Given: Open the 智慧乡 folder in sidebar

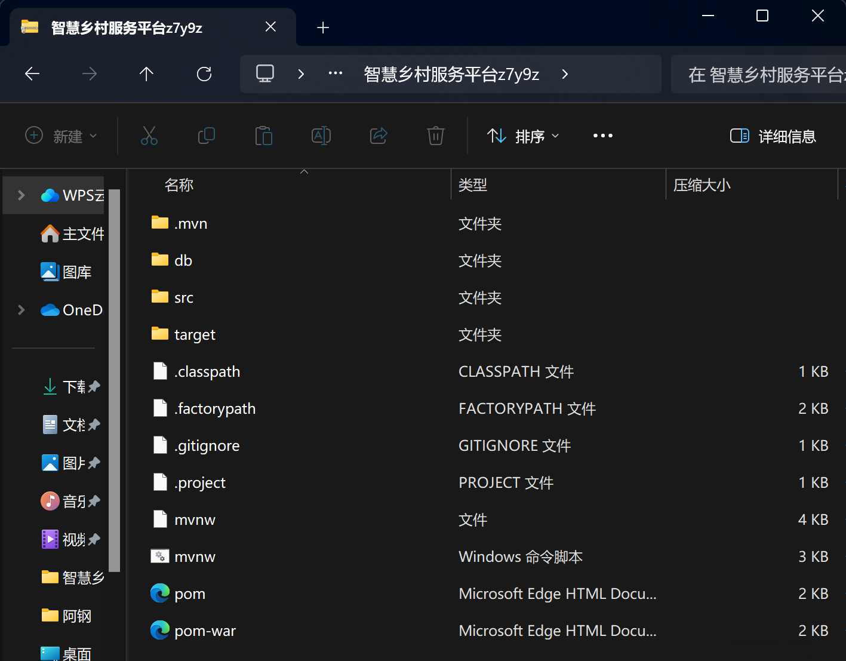Looking at the screenshot, I should (x=73, y=577).
